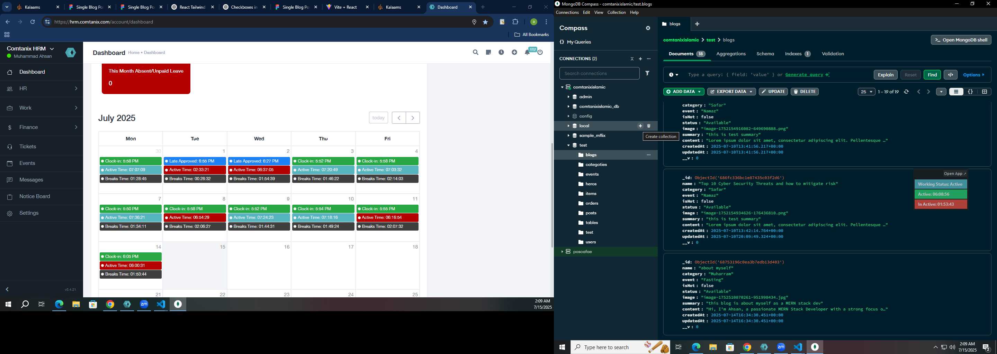This screenshot has width=997, height=354.
Task: Open expand/collapse documents dropdown arrow
Action: 941,92
